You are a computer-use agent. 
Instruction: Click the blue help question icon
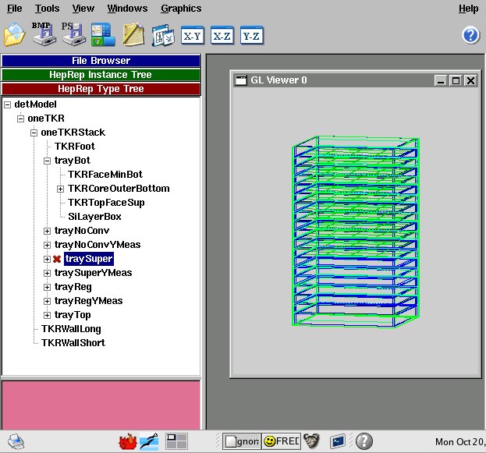470,35
